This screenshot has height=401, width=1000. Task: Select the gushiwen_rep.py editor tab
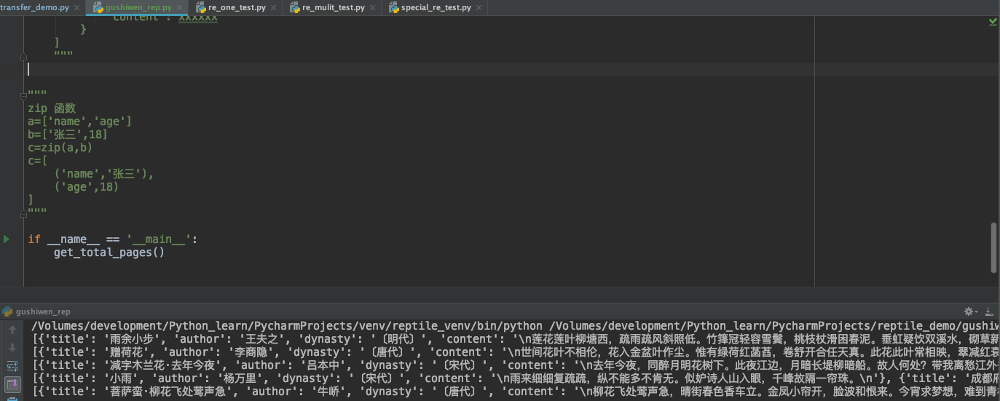[138, 7]
